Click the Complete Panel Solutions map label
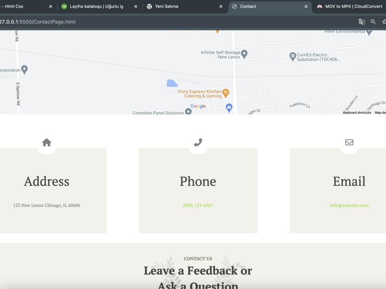The width and height of the screenshot is (386, 289). [x=158, y=113]
